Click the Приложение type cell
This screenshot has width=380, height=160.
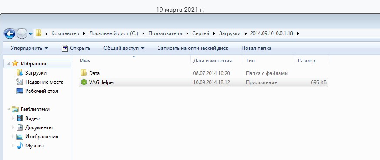coord(261,82)
